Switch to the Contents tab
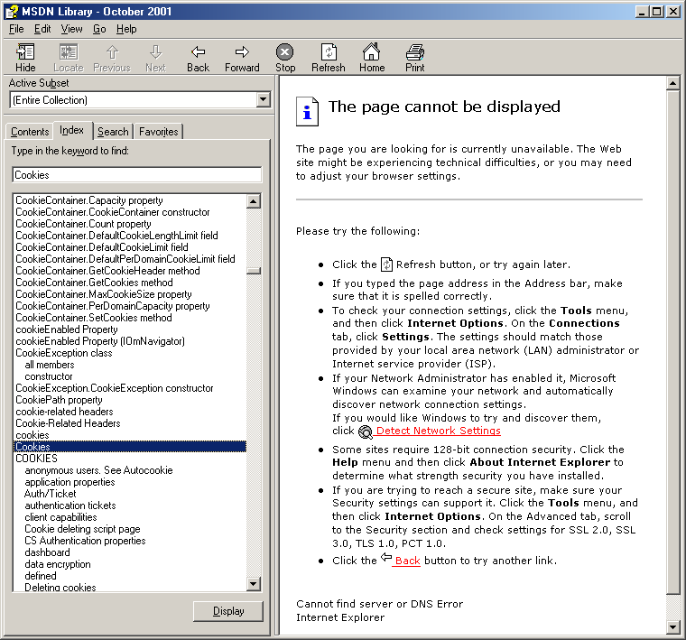 (x=30, y=132)
